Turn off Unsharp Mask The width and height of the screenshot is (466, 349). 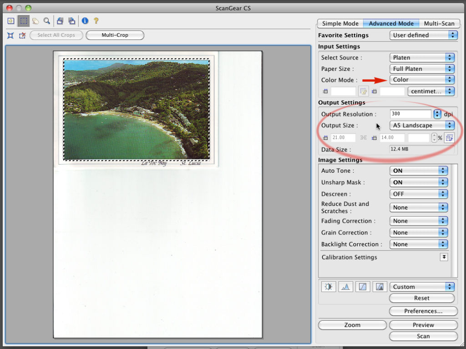tap(418, 182)
